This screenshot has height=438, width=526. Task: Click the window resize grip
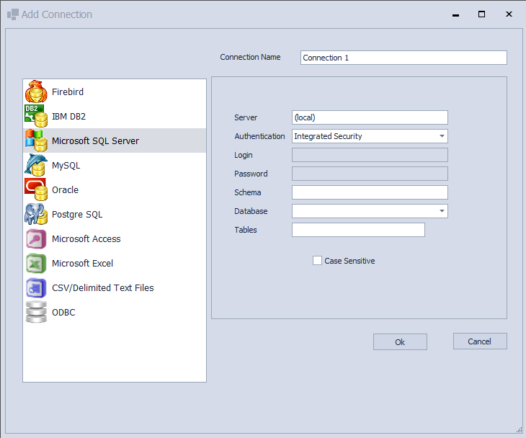(x=520, y=430)
